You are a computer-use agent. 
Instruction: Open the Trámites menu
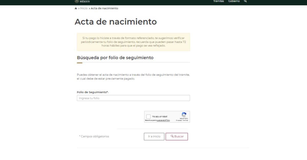point(218,1)
